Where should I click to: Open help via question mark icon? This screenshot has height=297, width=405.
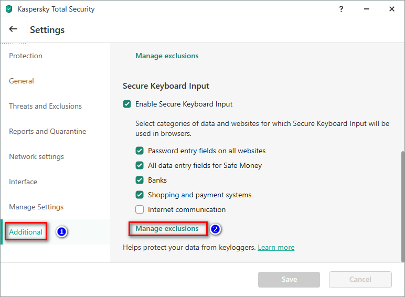coord(341,9)
